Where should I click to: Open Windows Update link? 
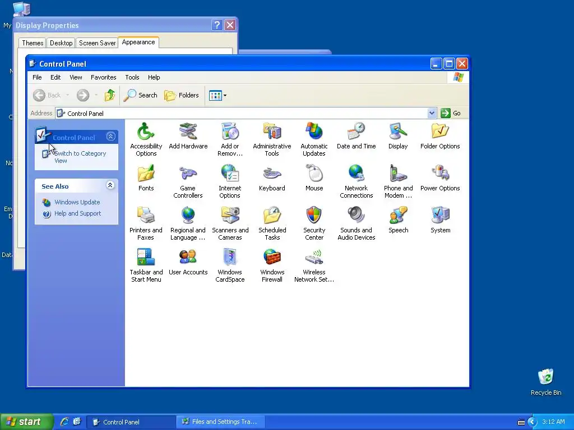(x=77, y=202)
